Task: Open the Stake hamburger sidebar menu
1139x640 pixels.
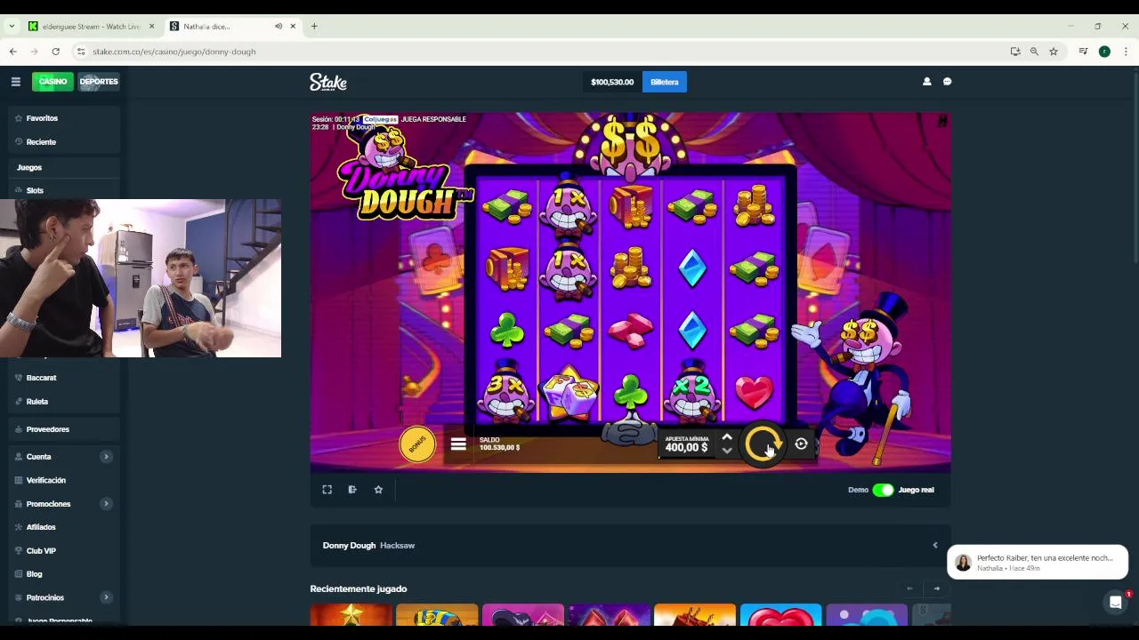Action: [15, 82]
